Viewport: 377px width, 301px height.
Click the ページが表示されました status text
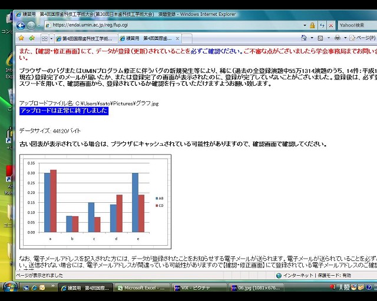point(39,275)
